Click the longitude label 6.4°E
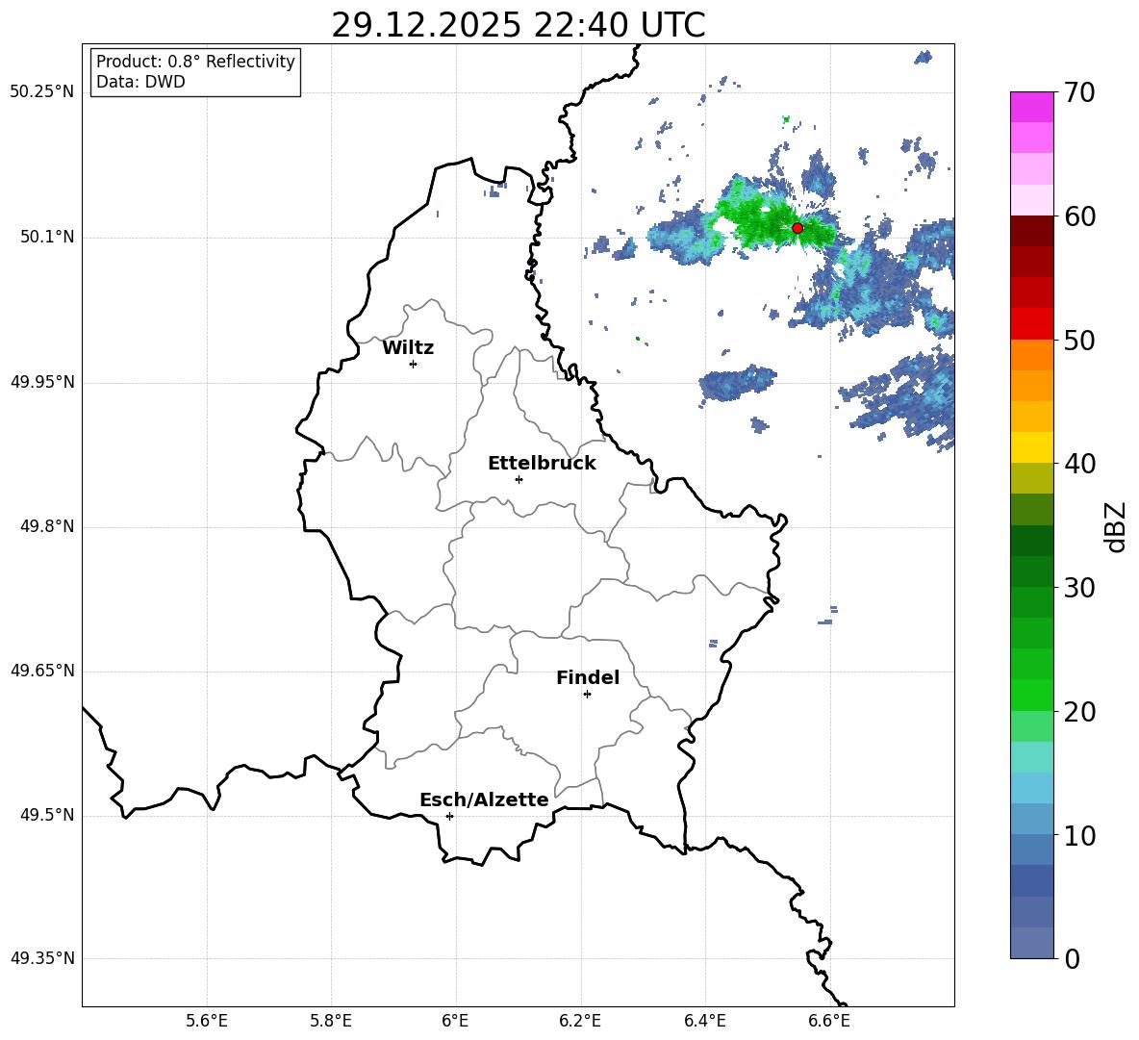The image size is (1139, 1040). tap(704, 1021)
